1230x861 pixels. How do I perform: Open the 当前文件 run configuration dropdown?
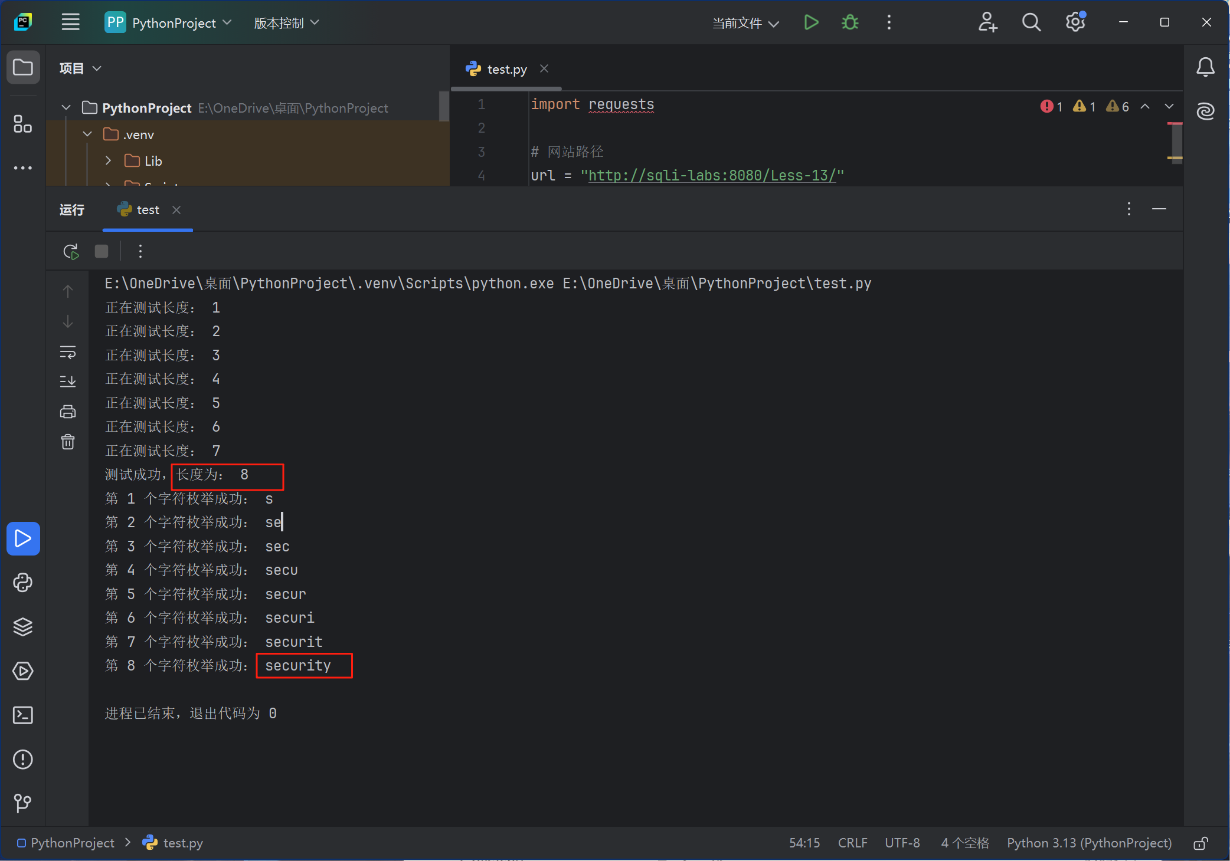tap(745, 23)
